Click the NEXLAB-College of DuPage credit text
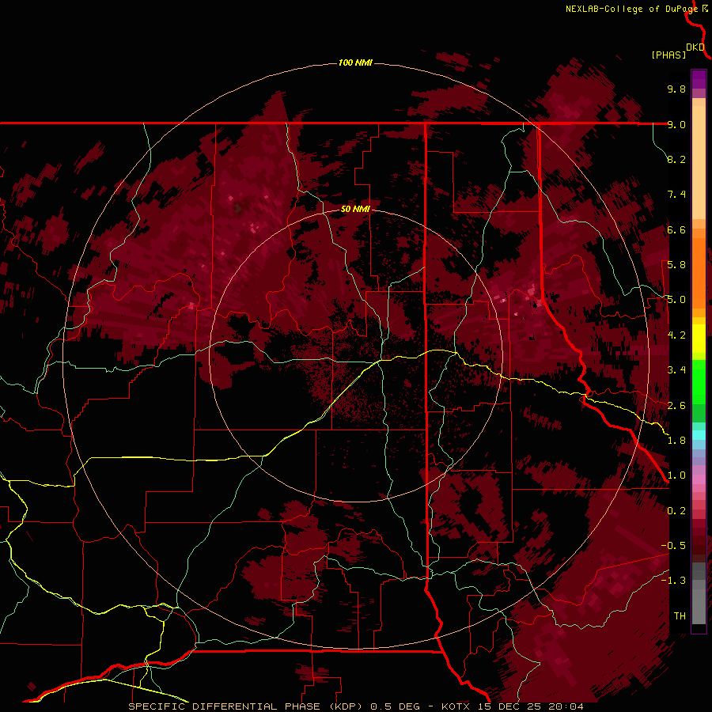This screenshot has height=712, width=712. tap(631, 9)
